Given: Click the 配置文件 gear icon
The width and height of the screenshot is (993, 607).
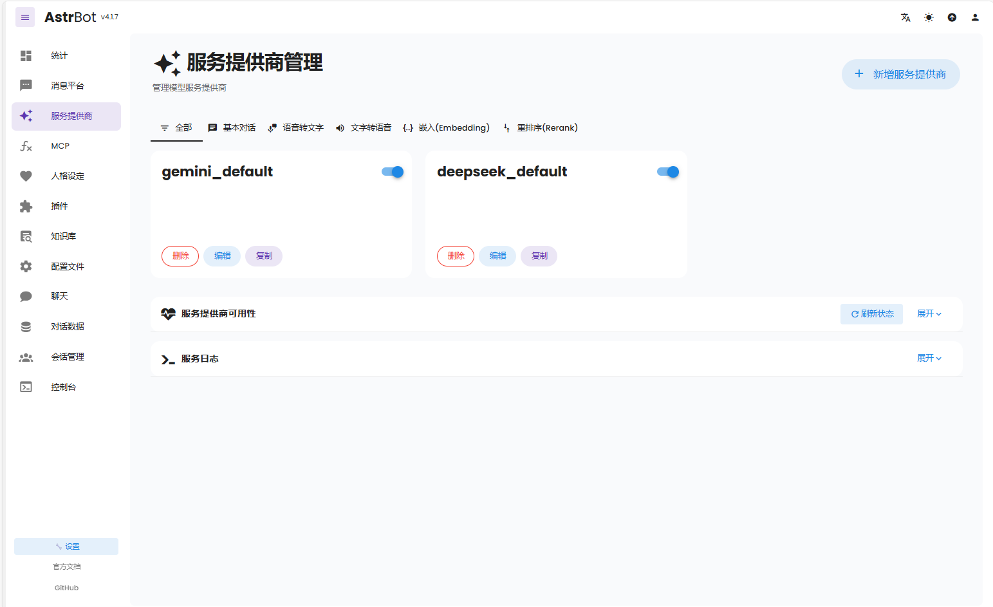Looking at the screenshot, I should point(26,266).
